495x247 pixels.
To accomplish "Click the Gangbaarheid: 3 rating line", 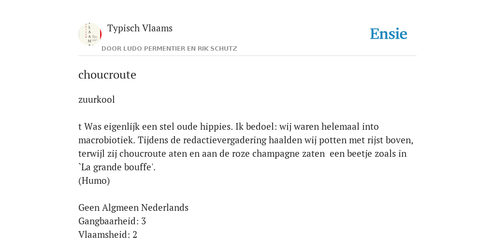I will click(x=112, y=221).
